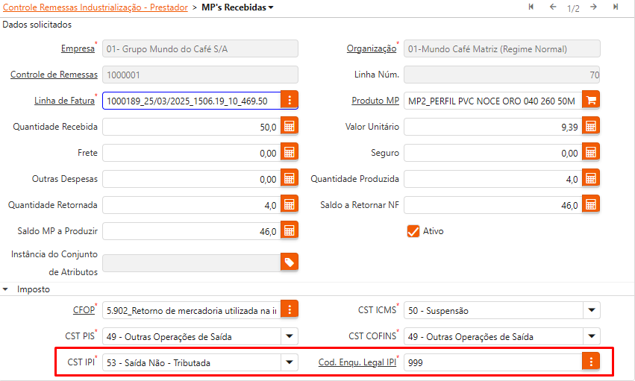Image resolution: width=635 pixels, height=381 pixels.
Task: Jump to the last record
Action: pyautogui.click(x=616, y=7)
